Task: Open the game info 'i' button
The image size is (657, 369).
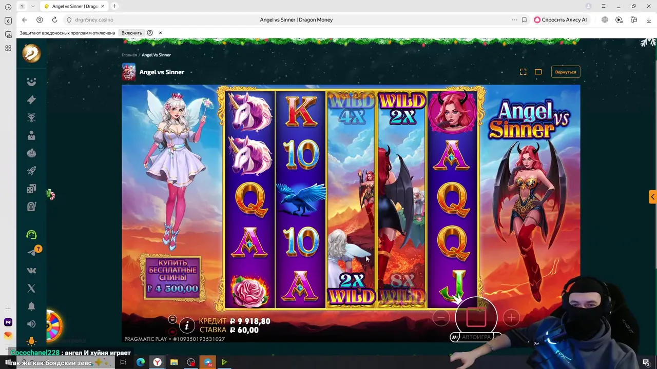Action: (x=187, y=325)
